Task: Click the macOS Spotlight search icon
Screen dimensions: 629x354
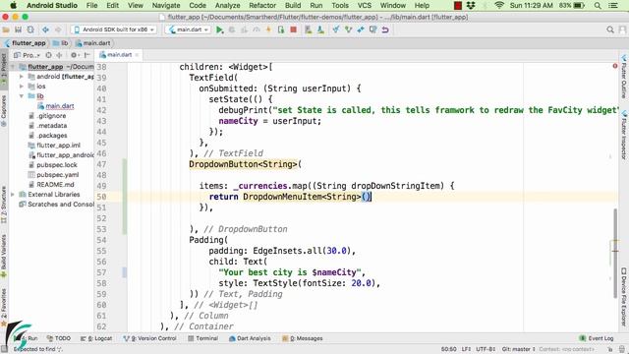Action: pos(598,6)
